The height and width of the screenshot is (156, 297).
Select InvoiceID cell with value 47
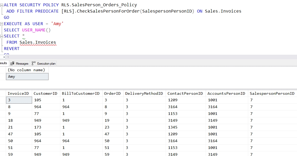(x=19, y=134)
